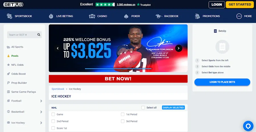Advance banner carousel with next arrow
The image size is (256, 132).
[x=179, y=48]
